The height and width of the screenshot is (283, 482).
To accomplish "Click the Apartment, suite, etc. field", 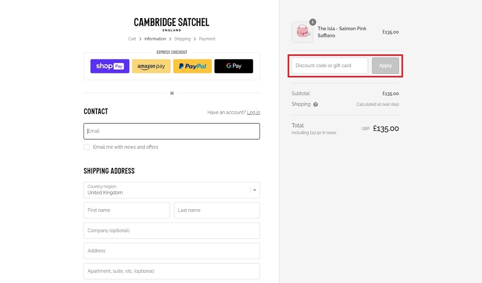I will point(172,271).
